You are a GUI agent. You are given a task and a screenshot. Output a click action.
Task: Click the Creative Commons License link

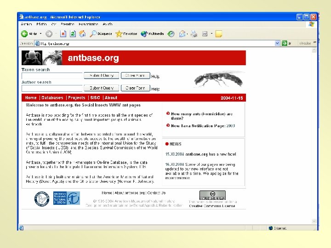(x=212, y=206)
